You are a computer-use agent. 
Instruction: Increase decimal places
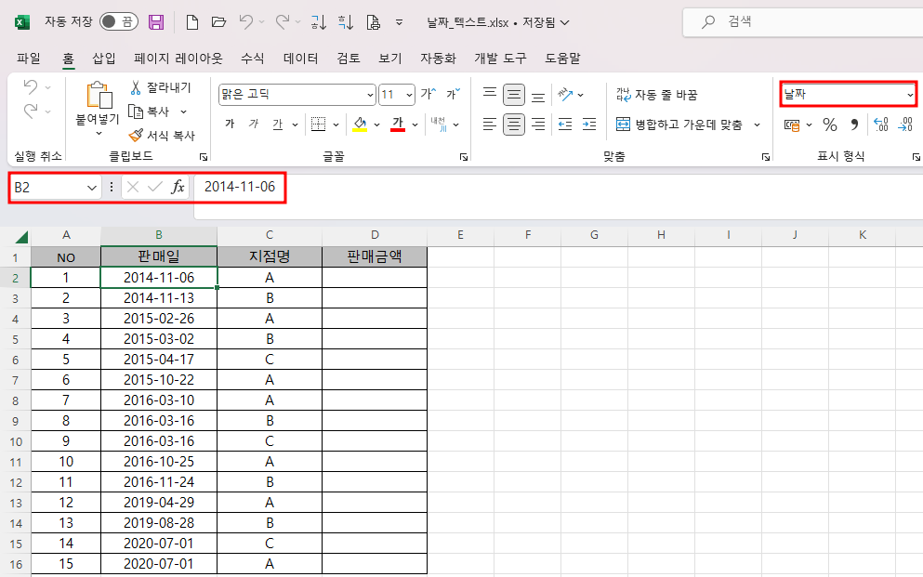point(880,124)
